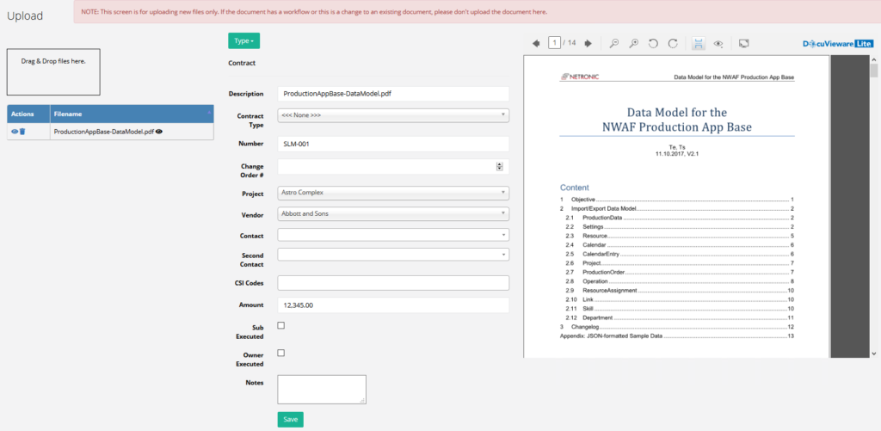Tick the Sub Executed checkbox
Viewport: 881px width, 431px height.
tap(281, 325)
